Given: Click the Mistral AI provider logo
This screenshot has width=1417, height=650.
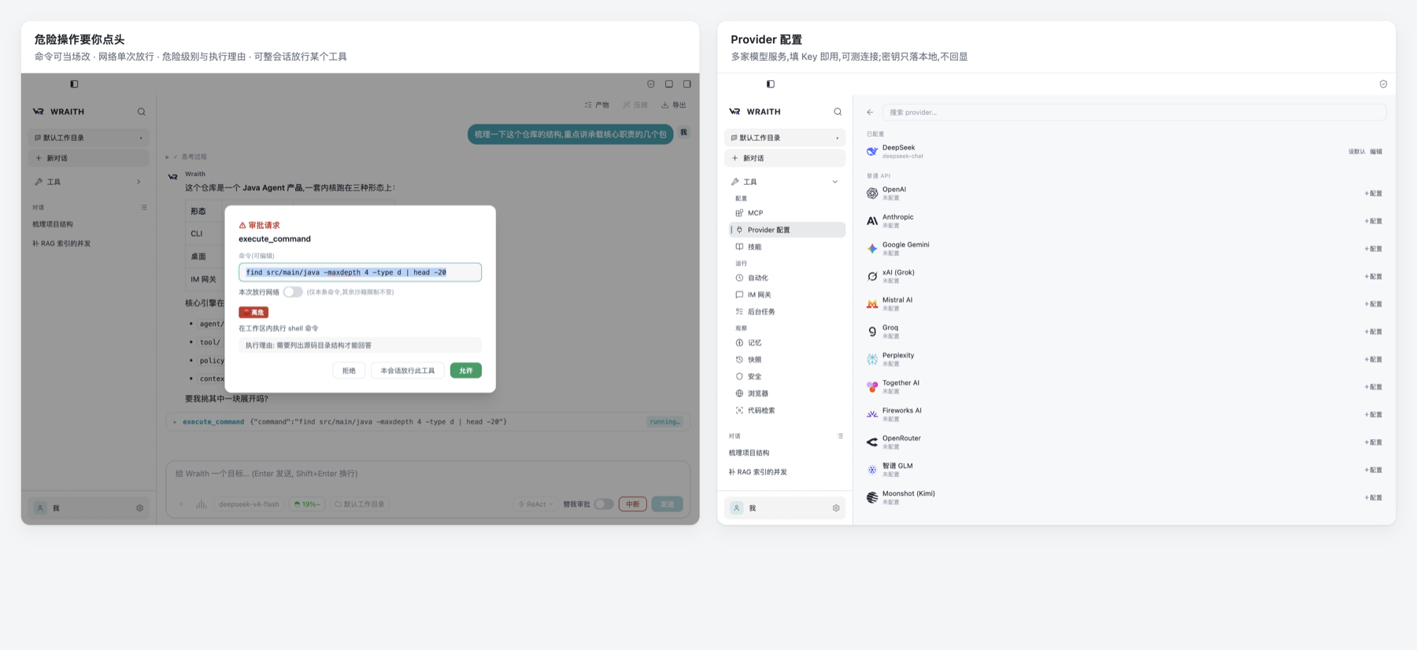Looking at the screenshot, I should click(x=872, y=304).
